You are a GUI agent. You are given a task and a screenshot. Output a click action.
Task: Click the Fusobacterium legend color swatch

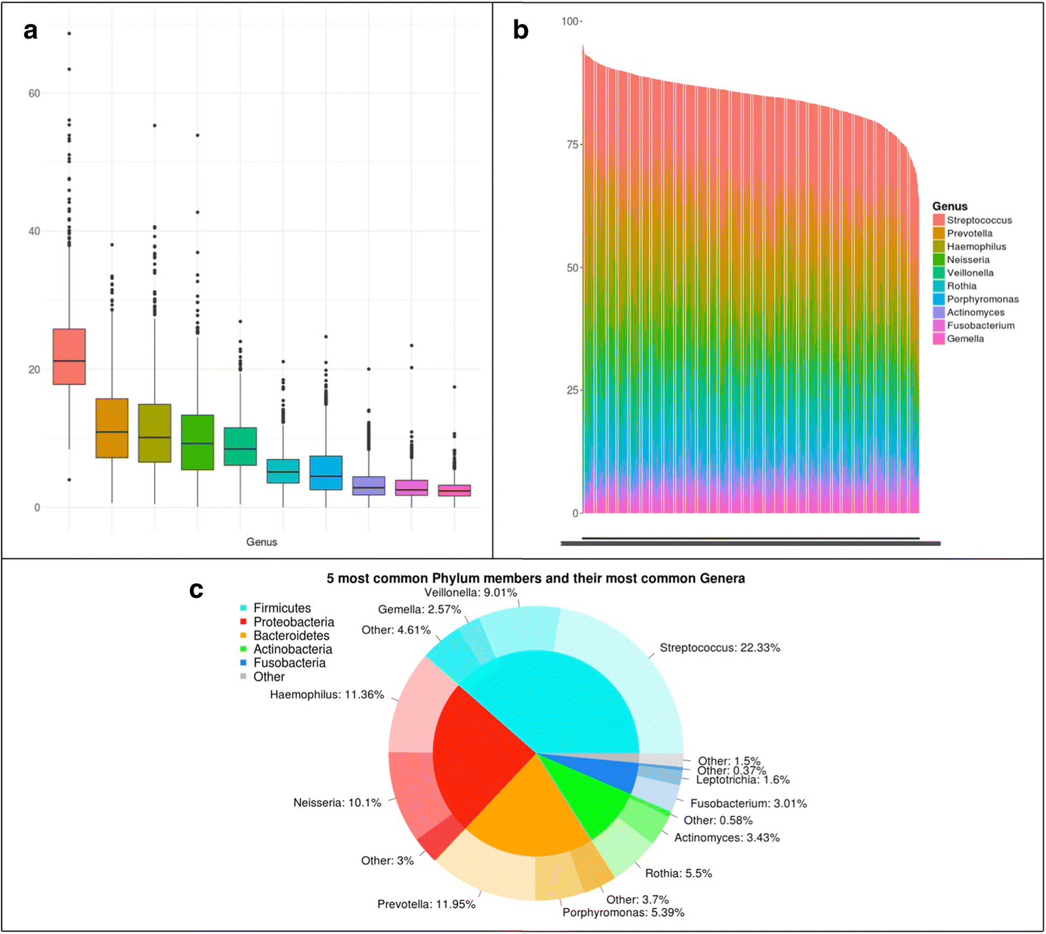[x=938, y=325]
